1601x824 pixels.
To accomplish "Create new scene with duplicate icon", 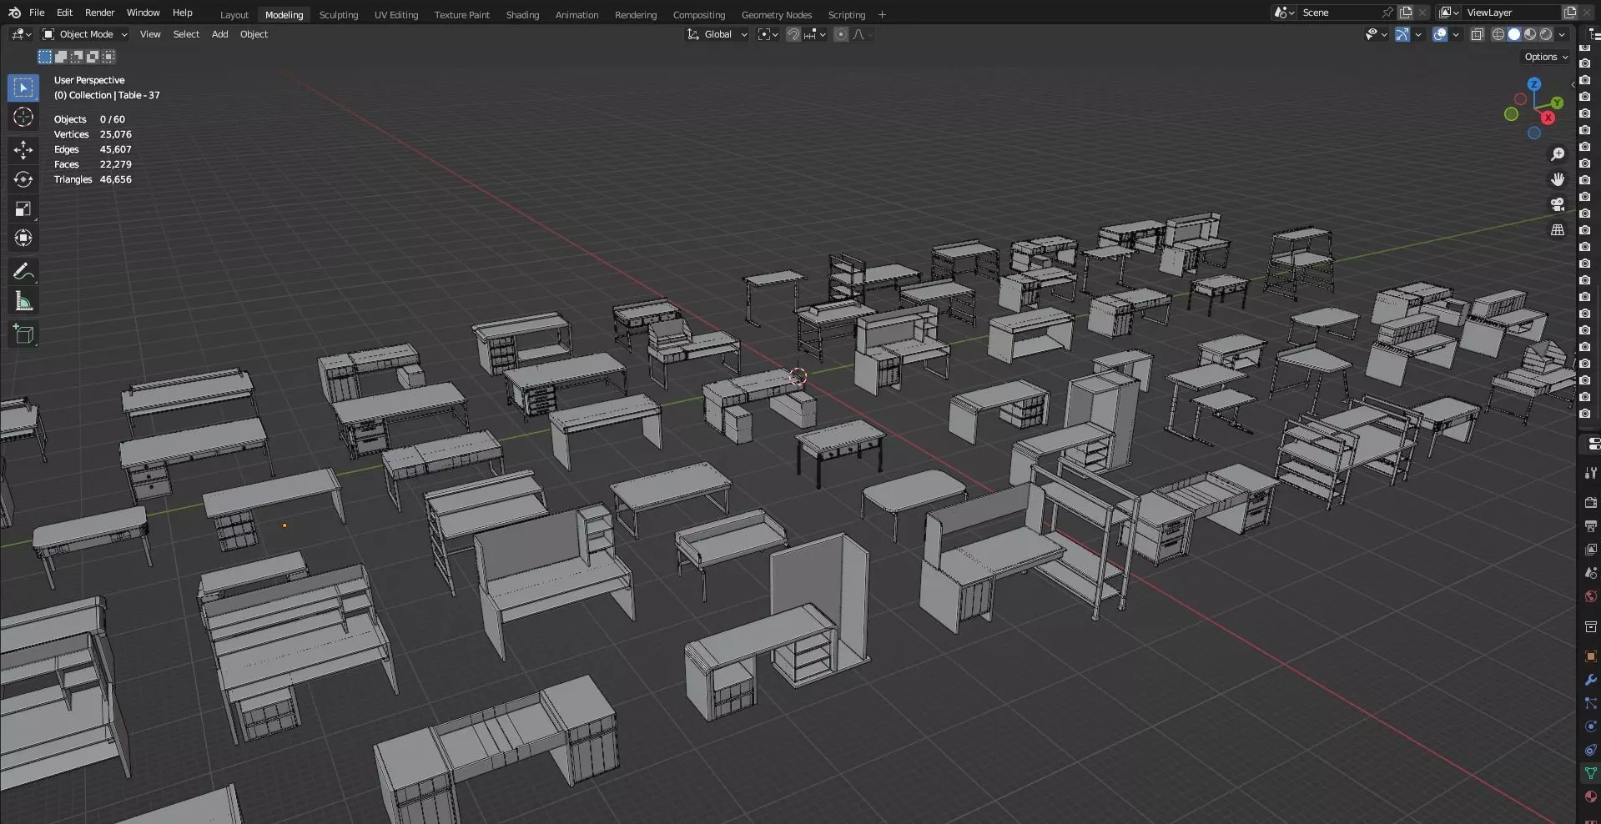I will (1406, 13).
